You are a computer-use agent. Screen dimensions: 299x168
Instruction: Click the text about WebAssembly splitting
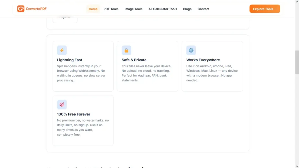pos(81,73)
